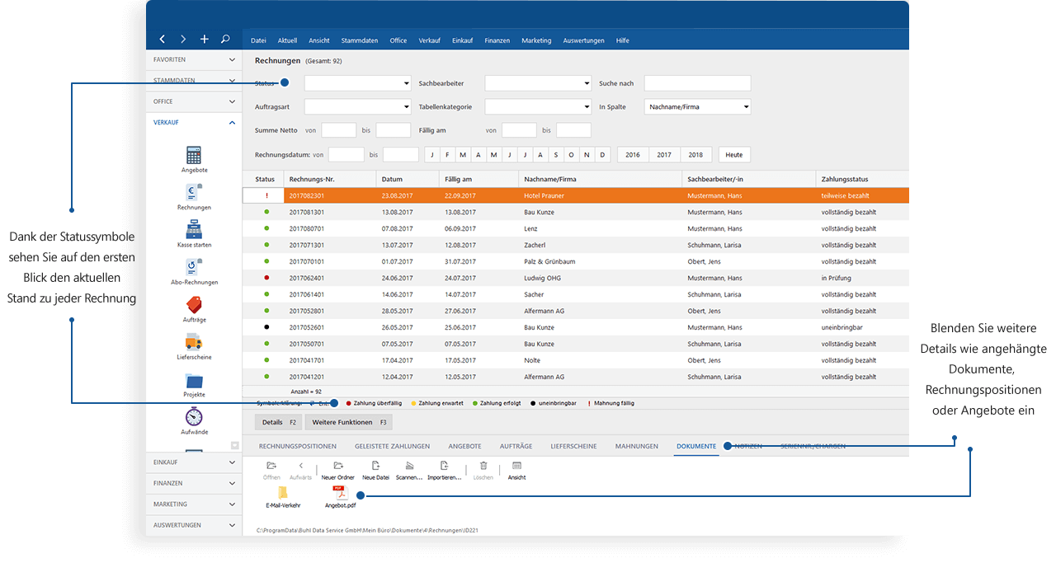The height and width of the screenshot is (563, 1056).
Task: Open Aufwände stopwatch icon in sidebar
Action: pos(194,417)
